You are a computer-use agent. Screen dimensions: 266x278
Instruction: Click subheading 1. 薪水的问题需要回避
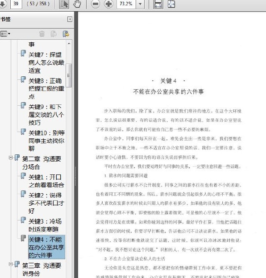click(x=126, y=176)
